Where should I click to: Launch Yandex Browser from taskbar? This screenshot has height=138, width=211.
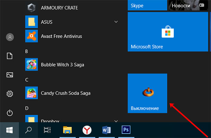[x=87, y=130]
